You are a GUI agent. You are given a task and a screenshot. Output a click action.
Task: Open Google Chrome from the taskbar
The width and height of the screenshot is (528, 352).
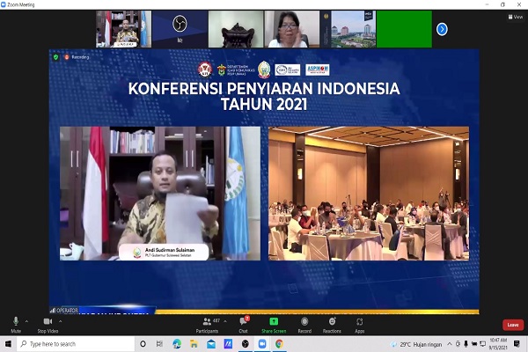tap(279, 343)
